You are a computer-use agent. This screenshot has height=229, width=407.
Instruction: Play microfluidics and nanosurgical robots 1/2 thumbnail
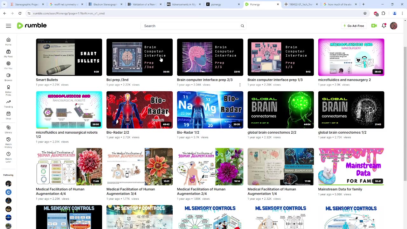[x=69, y=110]
